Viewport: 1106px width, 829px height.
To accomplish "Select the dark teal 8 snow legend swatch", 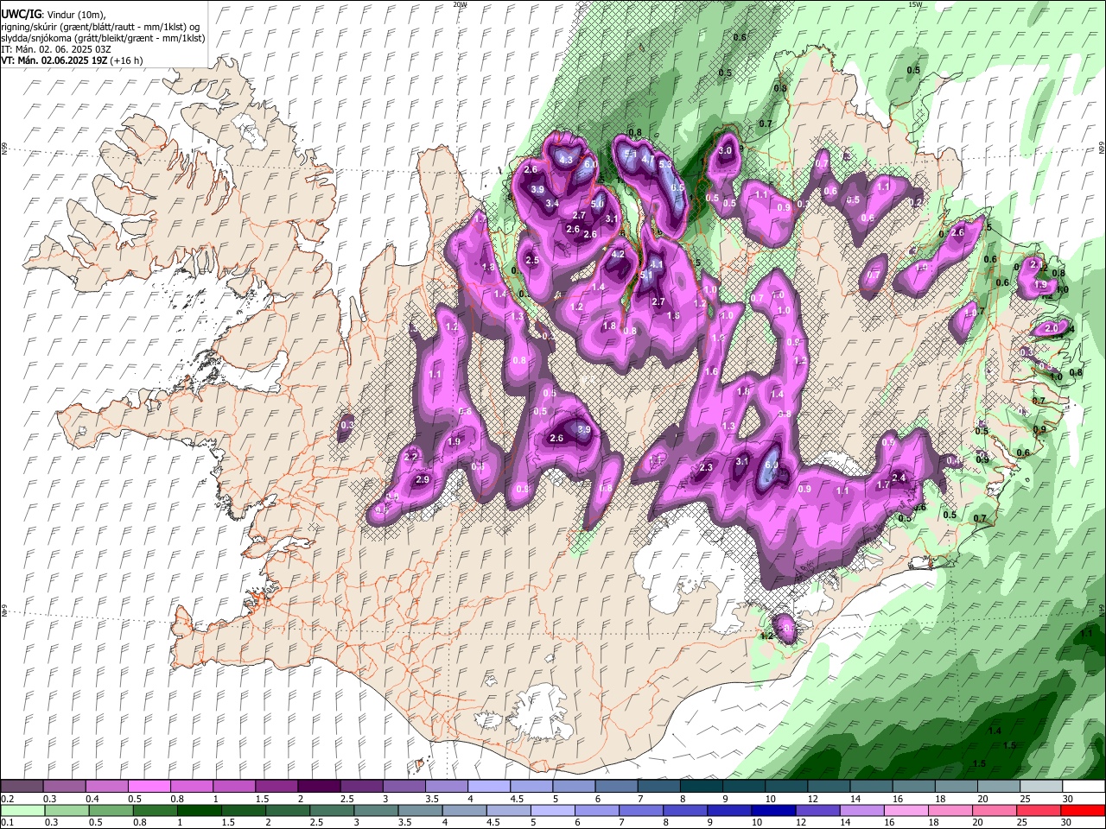I will click(x=702, y=787).
